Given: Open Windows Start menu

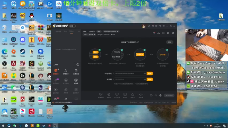Looking at the screenshot, I should pyautogui.click(x=3, y=125).
